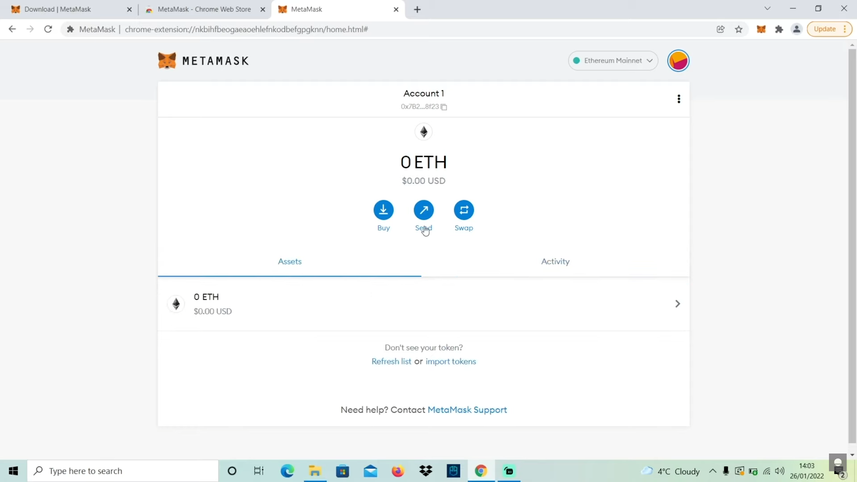857x482 pixels.
Task: Open Microsoft Store from the taskbar
Action: click(343, 471)
